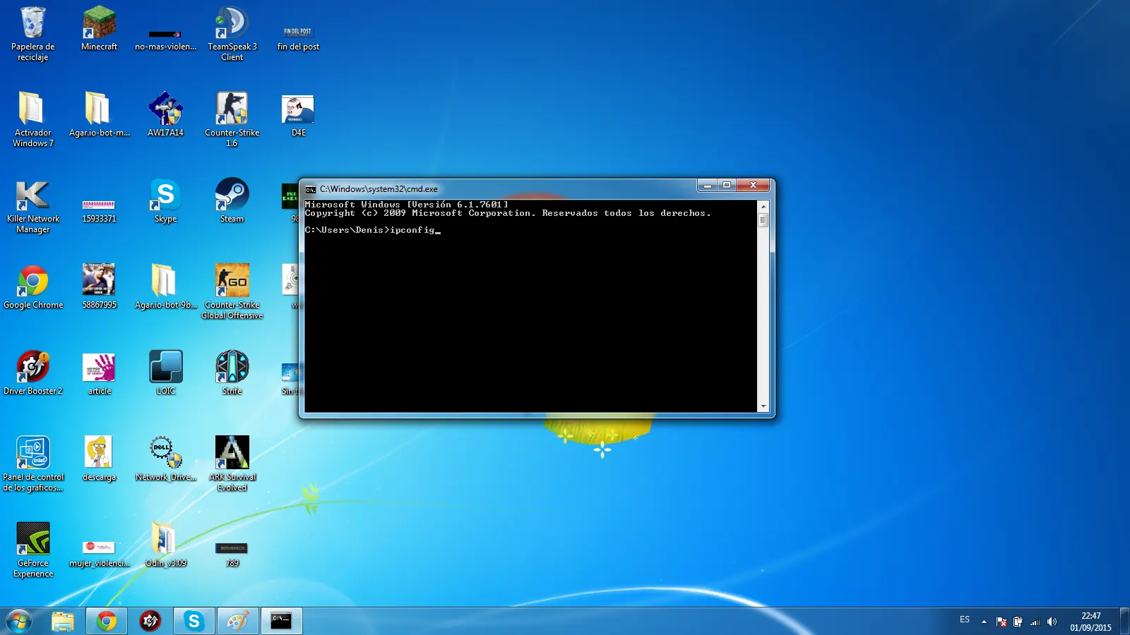The width and height of the screenshot is (1130, 635).
Task: Open the network signal tray icon
Action: 1035,622
